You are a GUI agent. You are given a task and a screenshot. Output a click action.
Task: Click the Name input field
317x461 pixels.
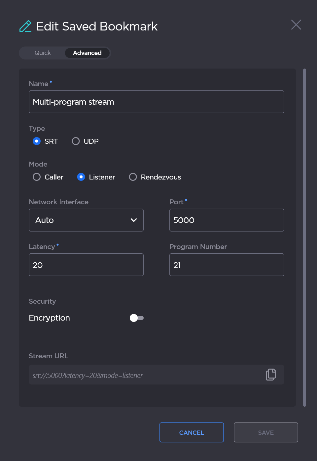pyautogui.click(x=156, y=102)
